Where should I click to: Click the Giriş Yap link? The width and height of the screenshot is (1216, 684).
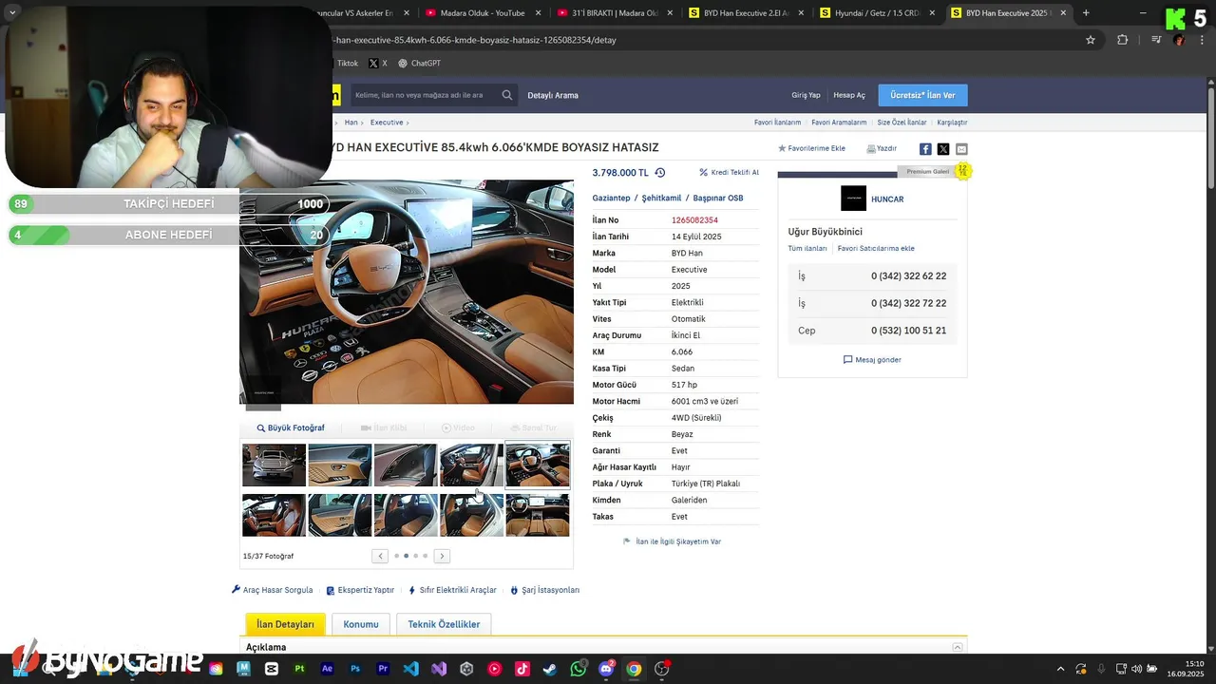pos(806,95)
